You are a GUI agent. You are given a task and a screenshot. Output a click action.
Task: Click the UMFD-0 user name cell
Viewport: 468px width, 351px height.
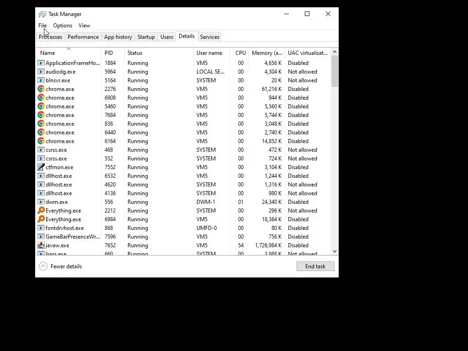(207, 228)
